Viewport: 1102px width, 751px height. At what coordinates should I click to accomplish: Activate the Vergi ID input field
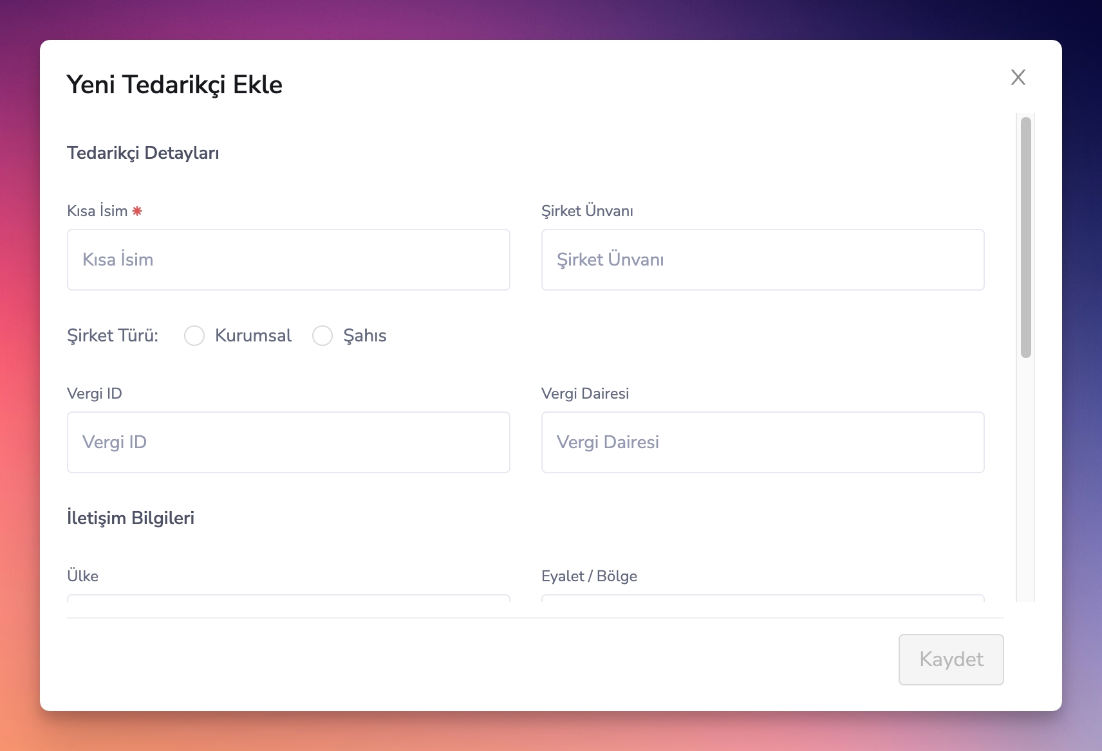coord(288,442)
